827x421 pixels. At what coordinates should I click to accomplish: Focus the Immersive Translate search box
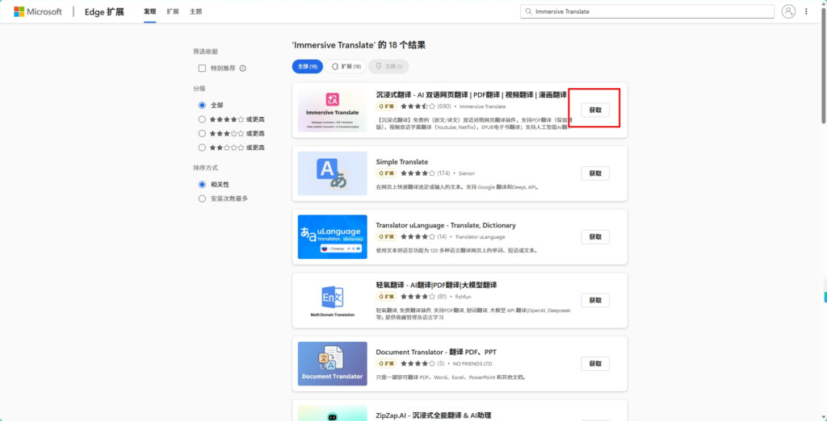point(647,11)
